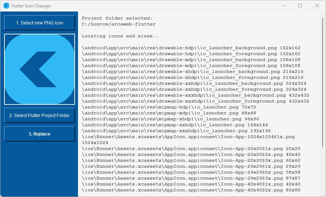Click the Icon-App-20x20@2x.png line
Image resolution: width=326 pixels, height=197 pixels.
click(x=191, y=154)
